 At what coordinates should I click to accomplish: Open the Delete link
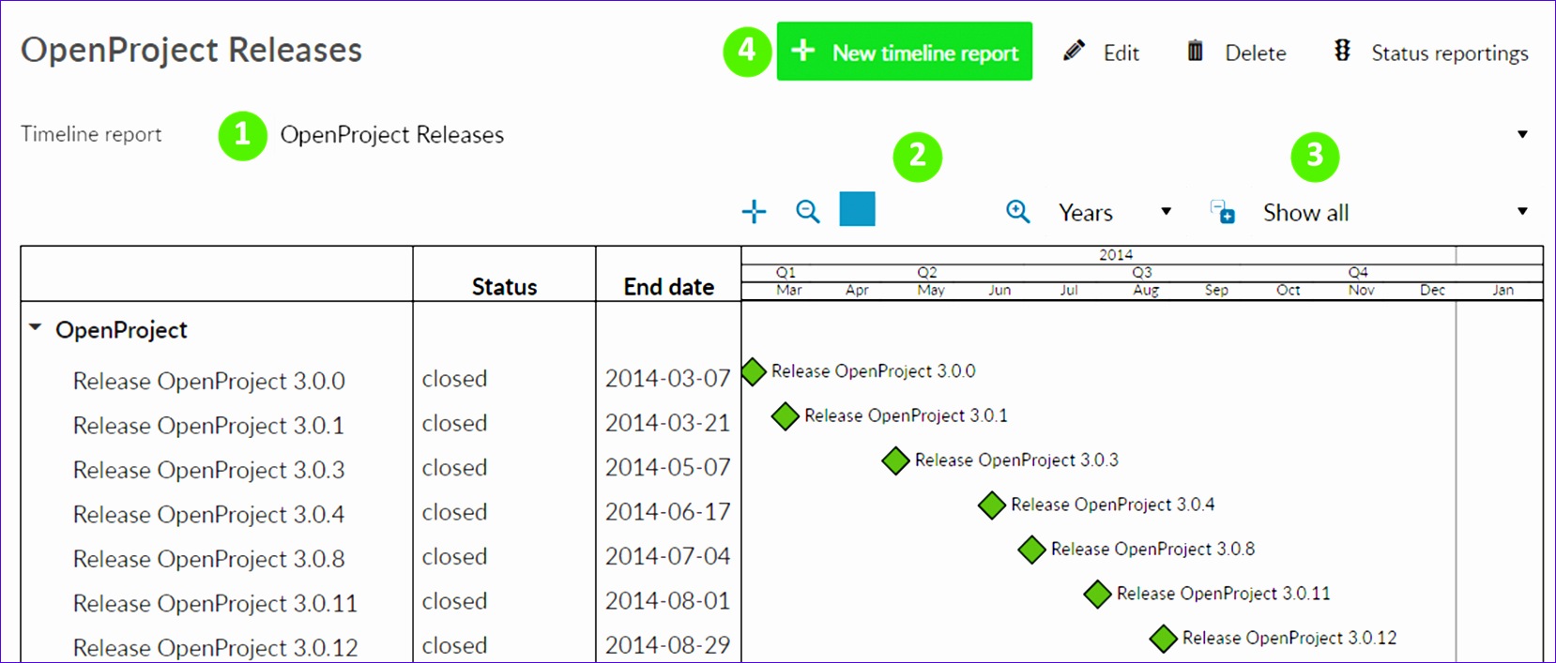click(x=1255, y=53)
